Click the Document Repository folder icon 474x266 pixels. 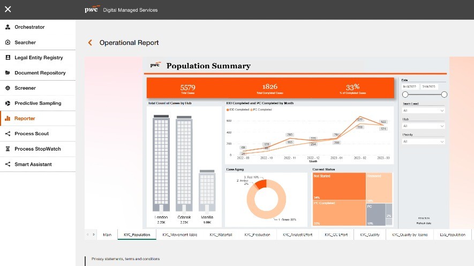8,73
